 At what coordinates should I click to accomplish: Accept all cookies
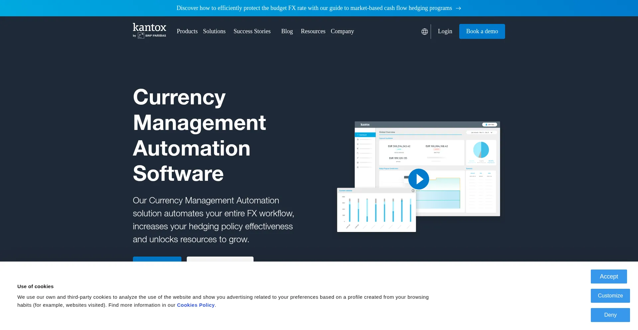click(608, 276)
